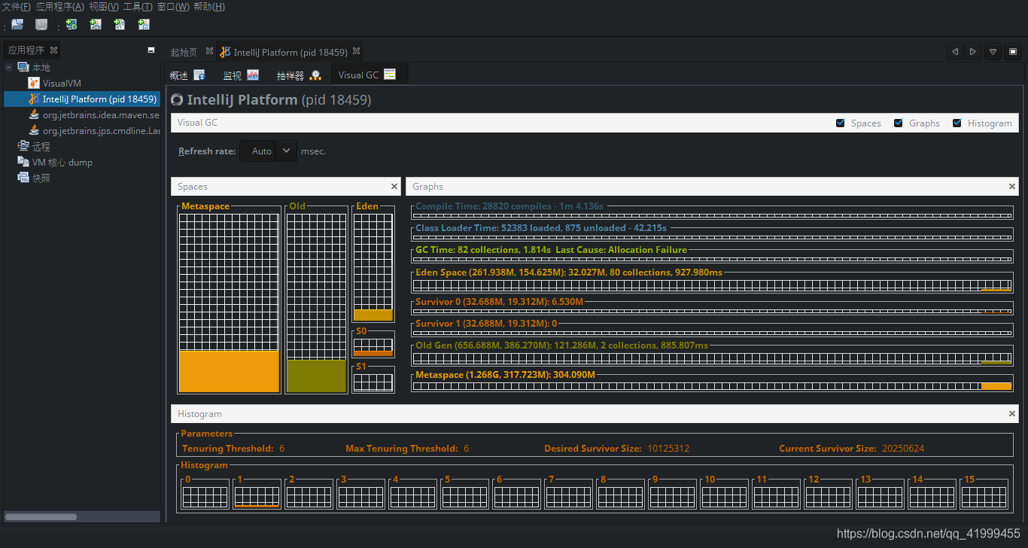Click the 快照 snapshots icon
Screen dimensions: 1028x548
[23, 178]
